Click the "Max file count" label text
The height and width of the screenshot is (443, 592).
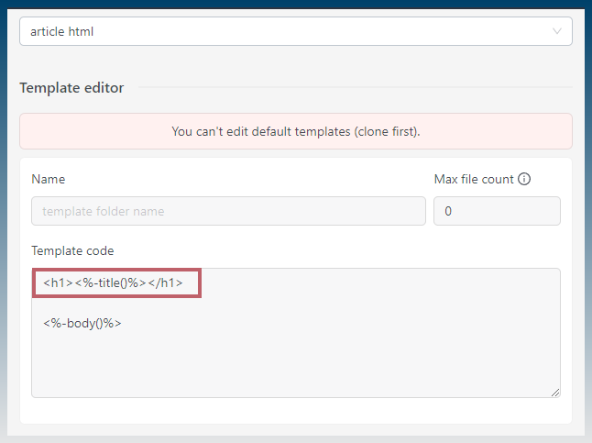point(474,179)
